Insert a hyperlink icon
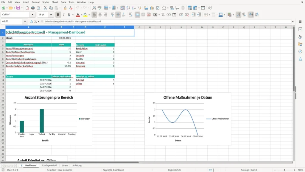 pyautogui.click(x=172, y=8)
